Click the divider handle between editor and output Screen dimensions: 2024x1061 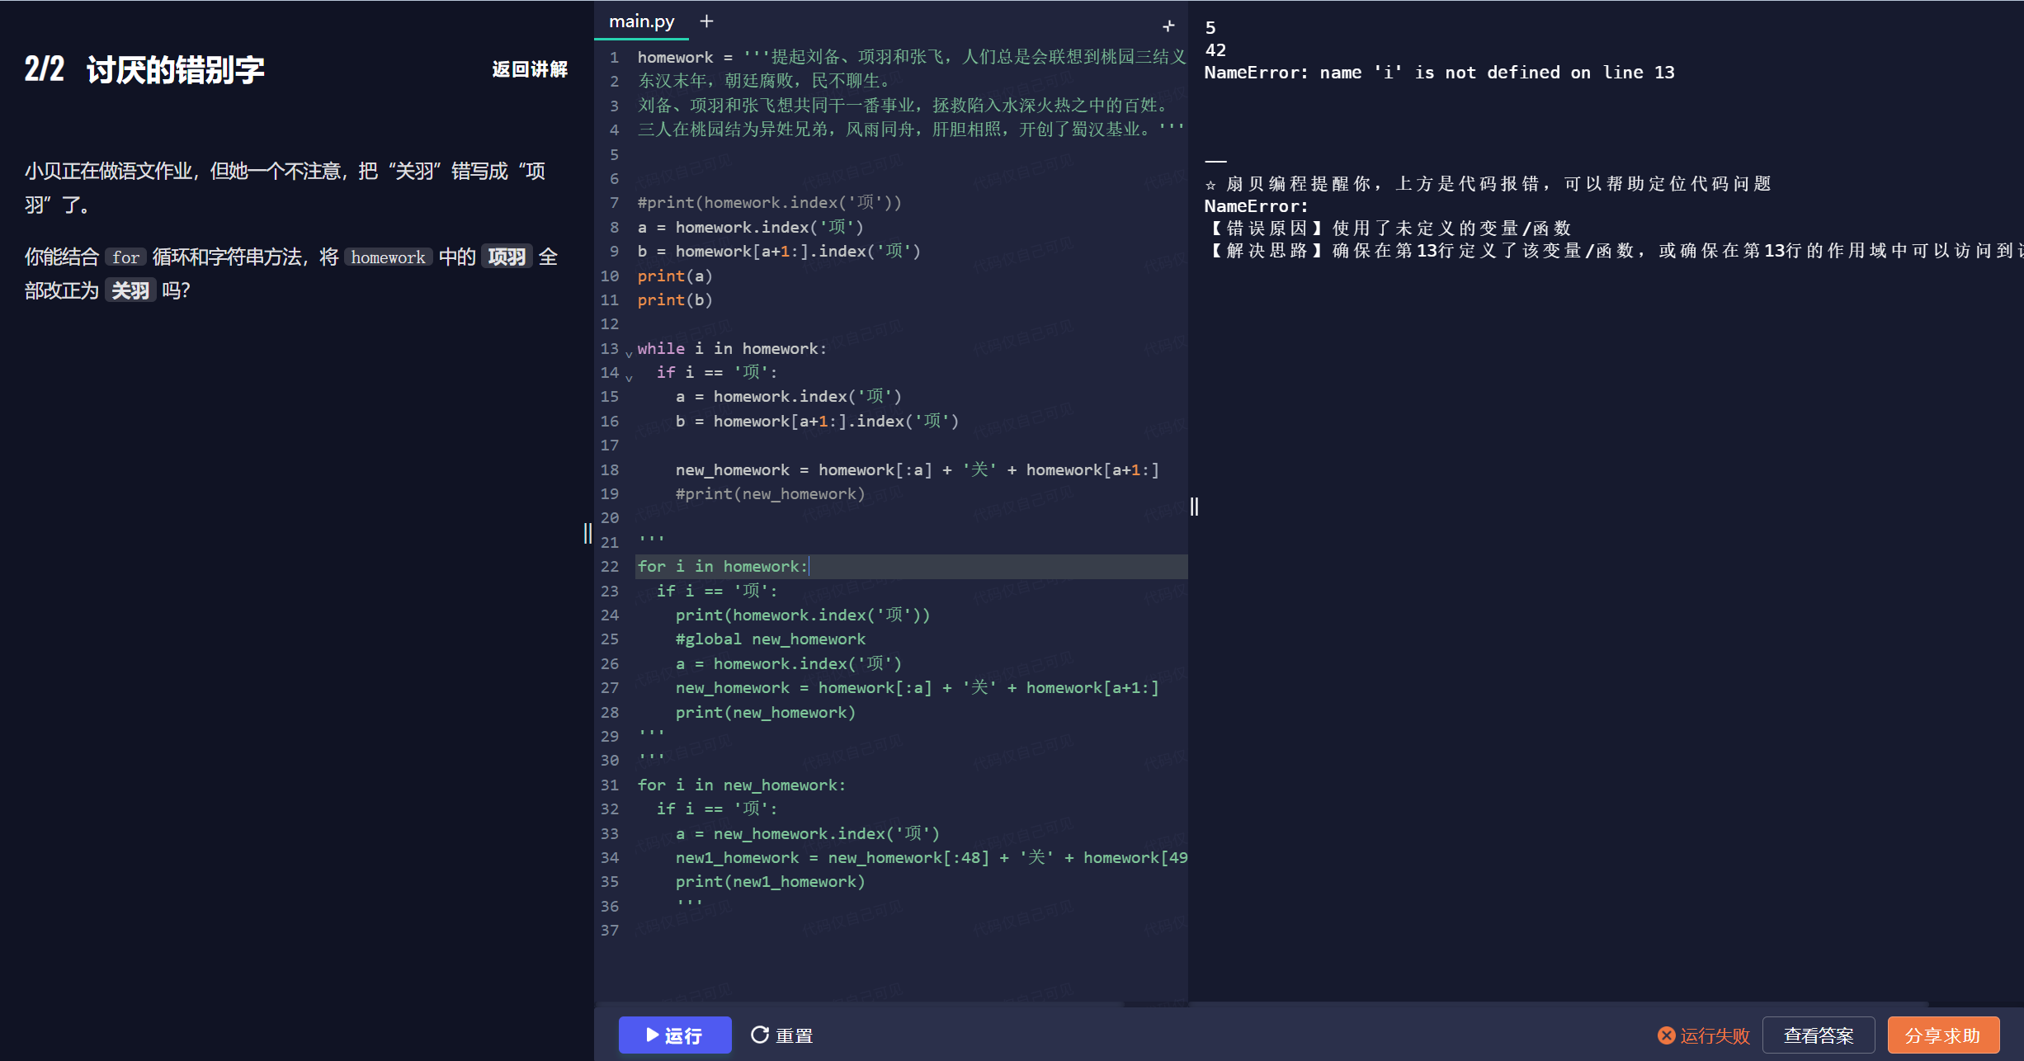click(x=1194, y=507)
